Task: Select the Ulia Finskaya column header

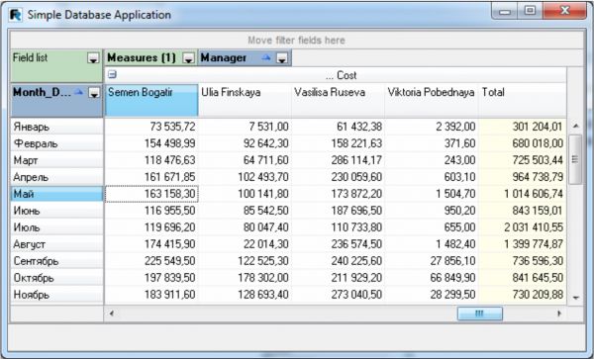Action: tap(245, 100)
